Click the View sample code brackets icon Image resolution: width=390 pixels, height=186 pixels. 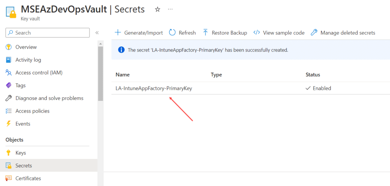point(257,33)
